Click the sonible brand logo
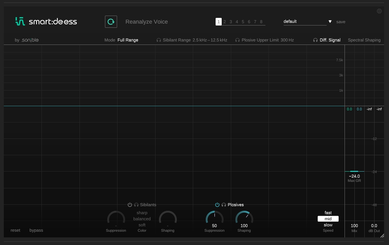 [30, 40]
